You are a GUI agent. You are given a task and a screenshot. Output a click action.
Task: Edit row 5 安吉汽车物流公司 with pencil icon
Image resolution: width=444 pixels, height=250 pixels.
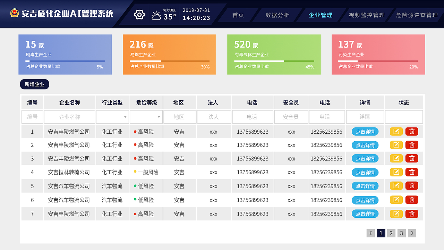[396, 186]
